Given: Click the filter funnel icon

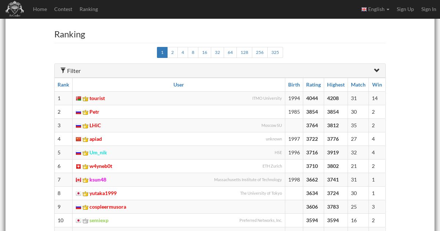Looking at the screenshot, I should (63, 70).
